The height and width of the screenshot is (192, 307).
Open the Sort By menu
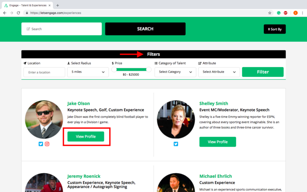click(x=274, y=29)
